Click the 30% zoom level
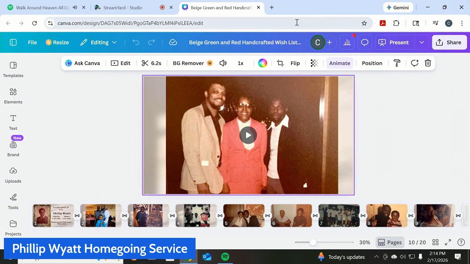470x264 pixels. click(365, 242)
